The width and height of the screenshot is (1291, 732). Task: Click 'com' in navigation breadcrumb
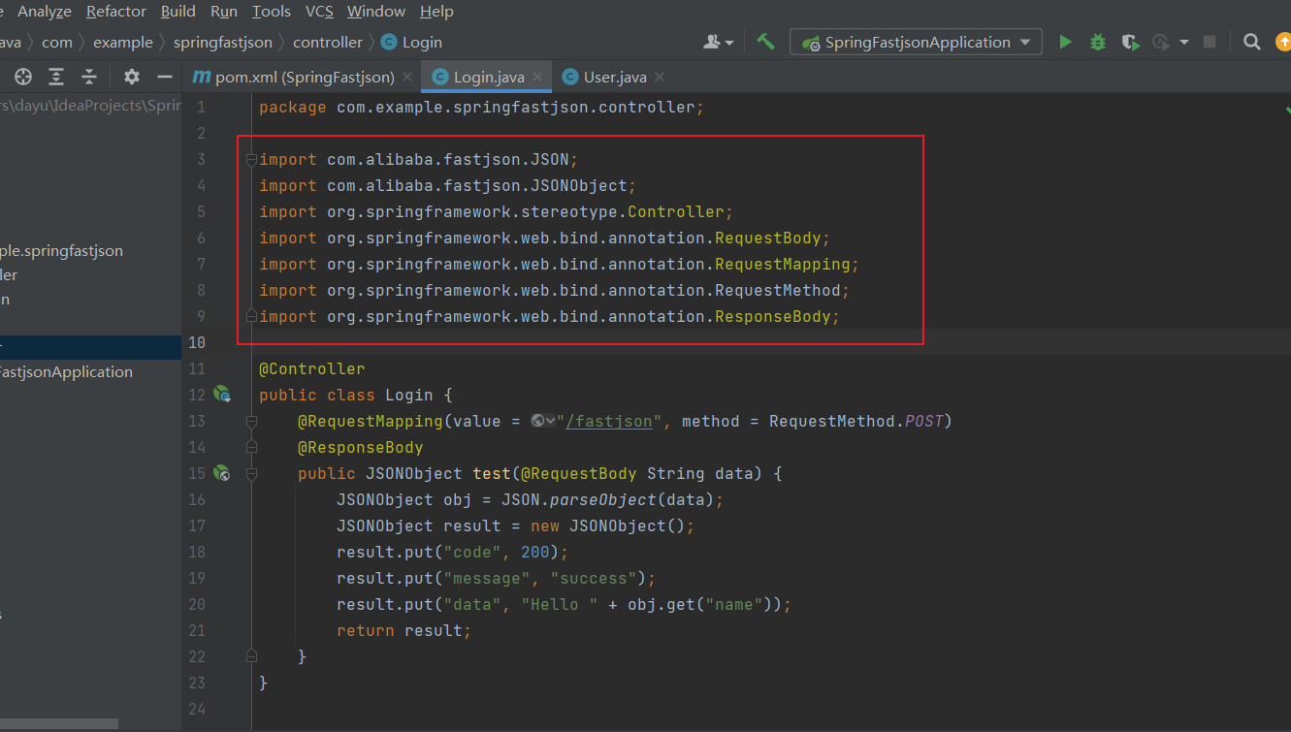57,42
